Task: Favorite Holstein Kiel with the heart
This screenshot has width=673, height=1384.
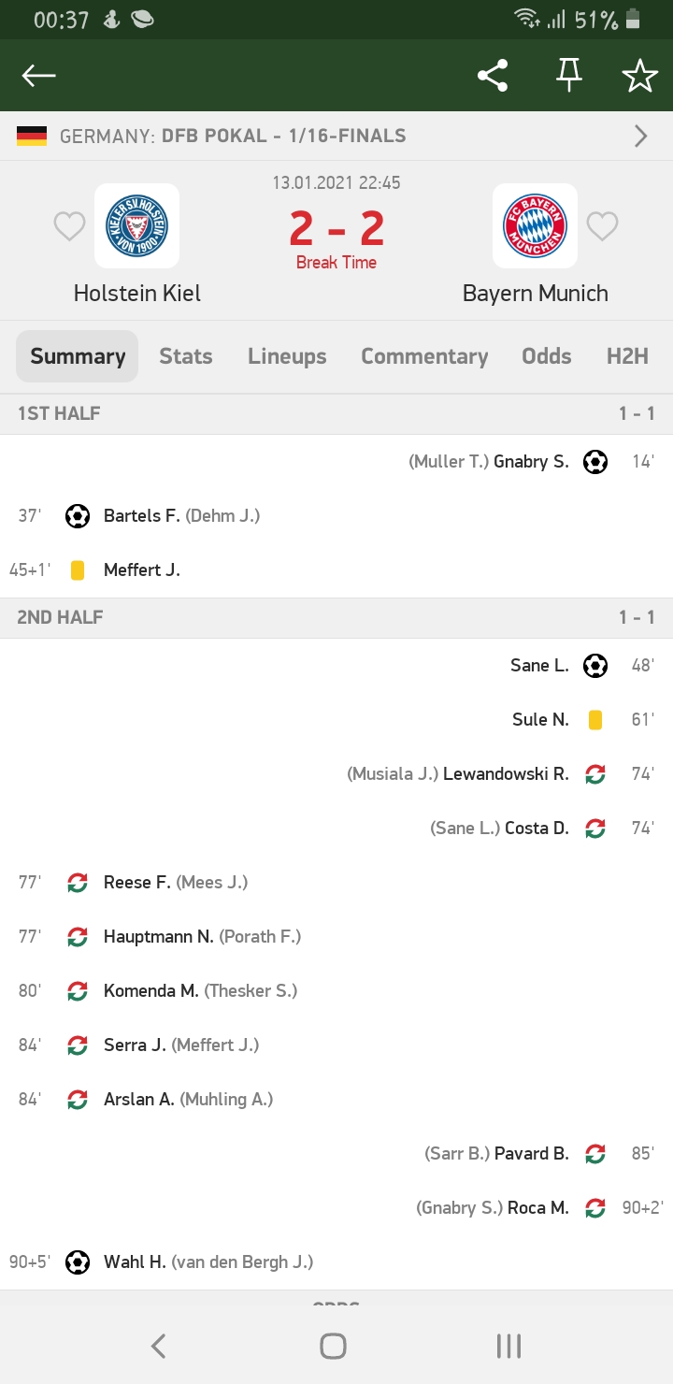Action: coord(69,225)
